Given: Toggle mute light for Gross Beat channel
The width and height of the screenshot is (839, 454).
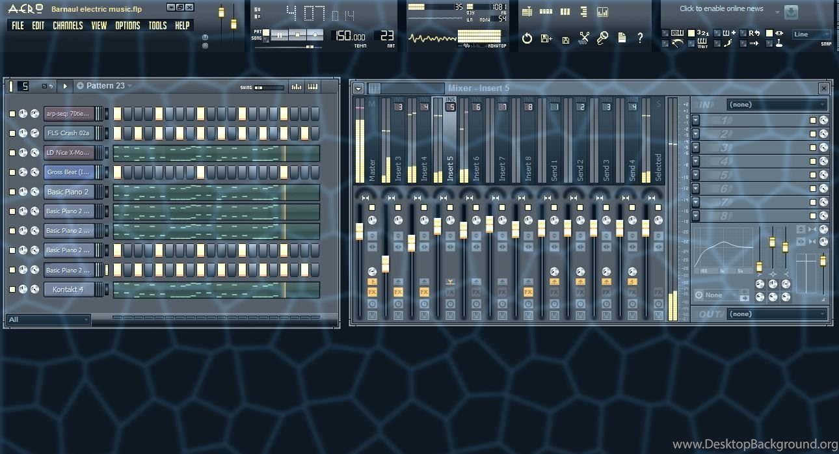Looking at the screenshot, I should tap(12, 172).
